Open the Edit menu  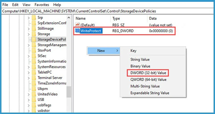15,5
